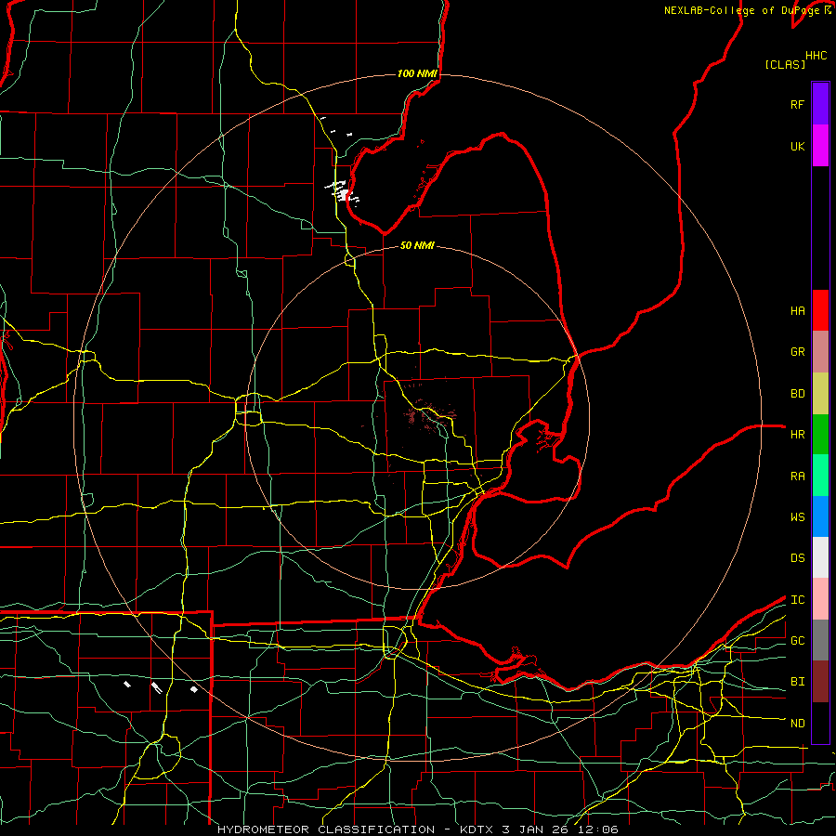Click the RA legend label
Image resolution: width=836 pixels, height=836 pixels.
click(797, 476)
